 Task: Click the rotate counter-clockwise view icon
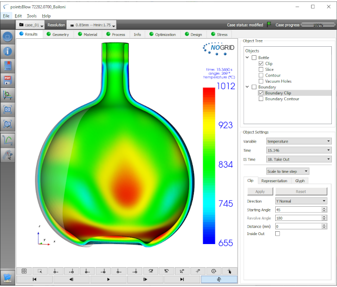(166, 271)
